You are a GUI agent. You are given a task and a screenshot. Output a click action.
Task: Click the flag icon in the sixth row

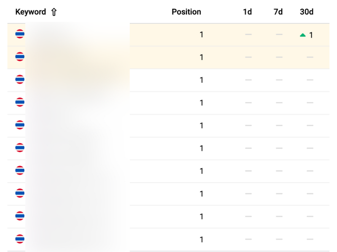(x=20, y=147)
